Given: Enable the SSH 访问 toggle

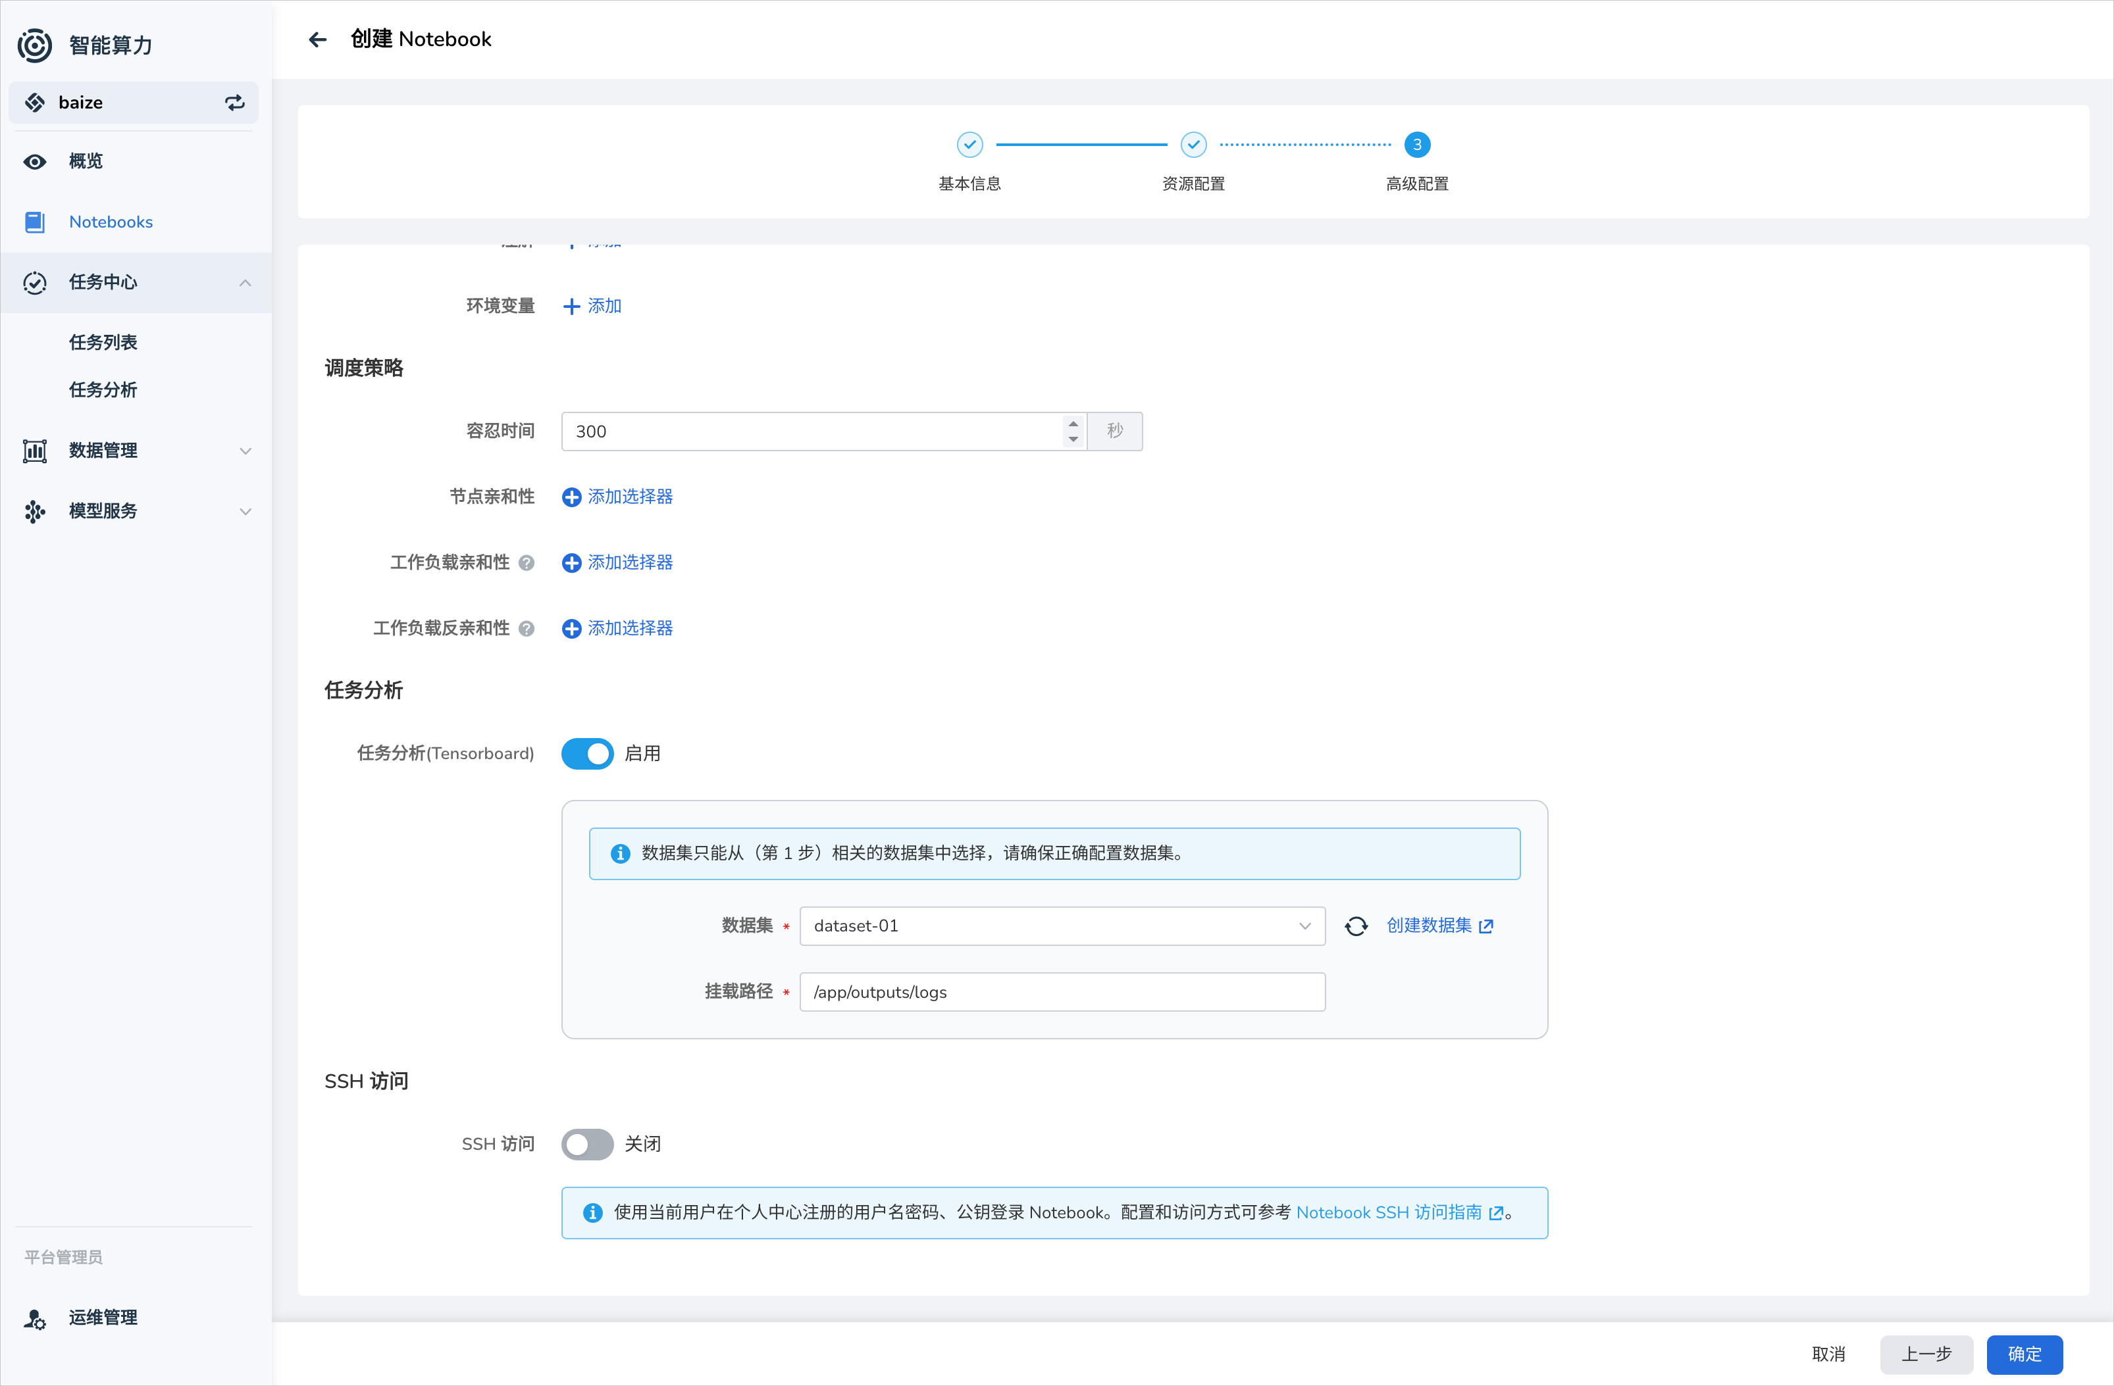Looking at the screenshot, I should [587, 1145].
